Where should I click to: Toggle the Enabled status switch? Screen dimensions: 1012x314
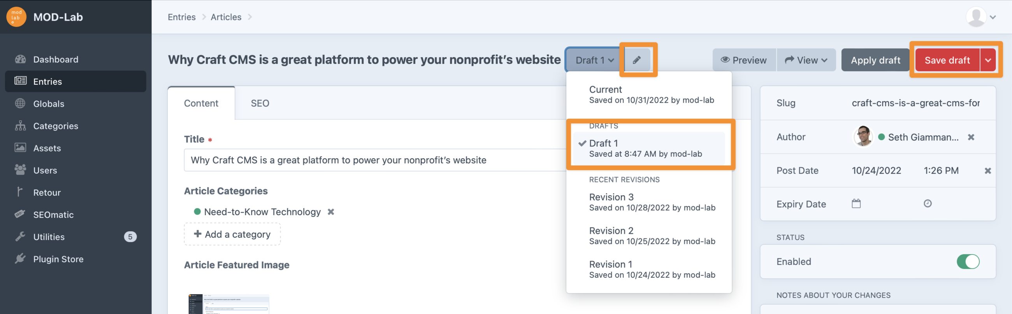[968, 261]
